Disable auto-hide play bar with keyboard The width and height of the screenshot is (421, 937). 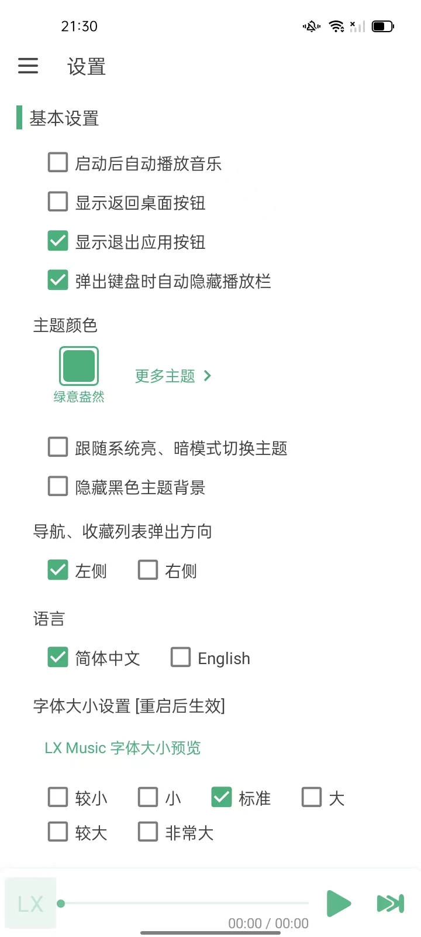(x=58, y=281)
